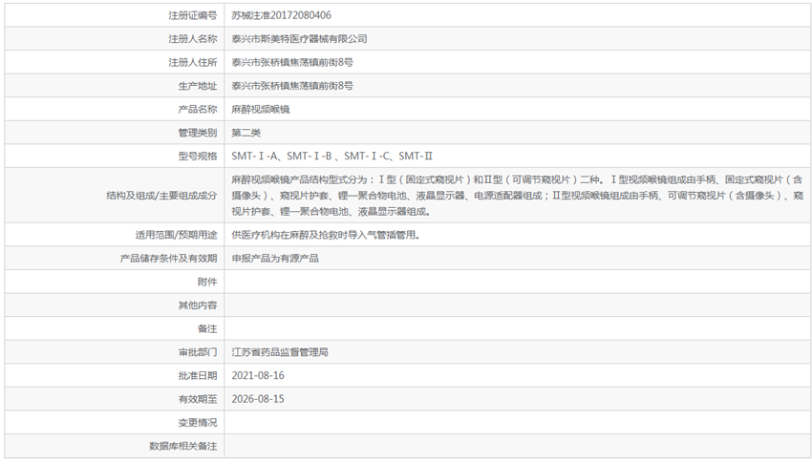
Task: Select the address value in 生产地址 row
Action: click(x=292, y=86)
